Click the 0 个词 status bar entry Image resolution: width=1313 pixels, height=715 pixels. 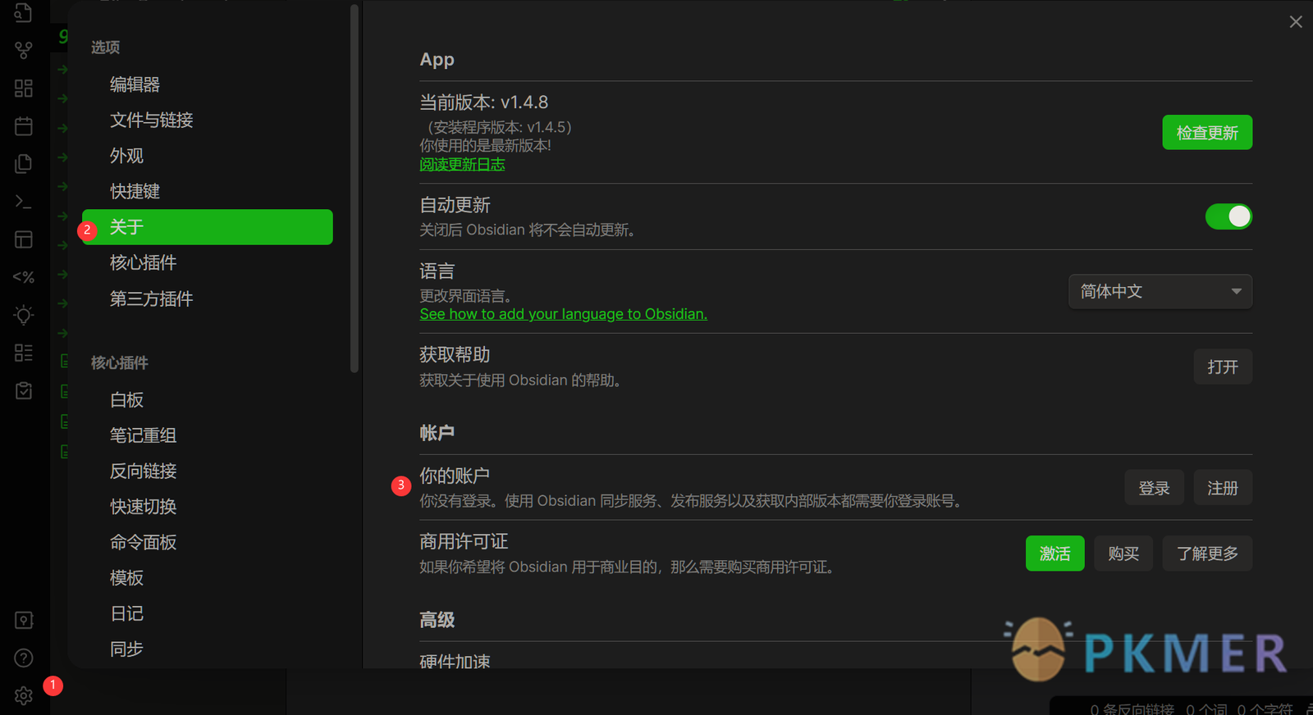(x=1206, y=708)
